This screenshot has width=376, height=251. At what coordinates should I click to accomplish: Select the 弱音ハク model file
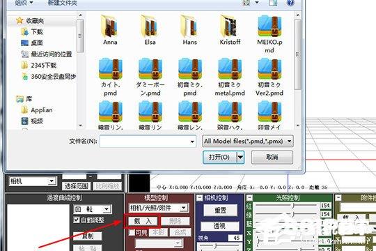[230, 115]
